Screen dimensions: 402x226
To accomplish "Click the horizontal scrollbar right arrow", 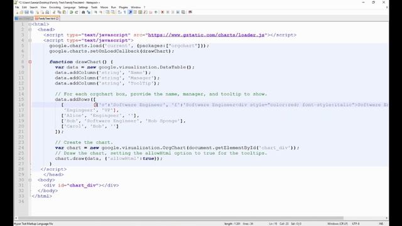I will coord(387,218).
